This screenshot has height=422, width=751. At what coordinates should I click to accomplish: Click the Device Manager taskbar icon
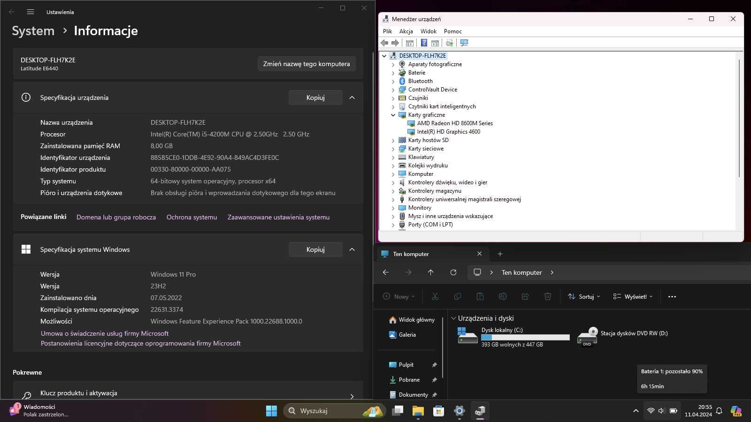(x=480, y=411)
